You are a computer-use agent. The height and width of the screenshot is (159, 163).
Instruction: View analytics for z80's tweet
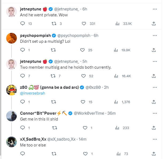(116, 102)
